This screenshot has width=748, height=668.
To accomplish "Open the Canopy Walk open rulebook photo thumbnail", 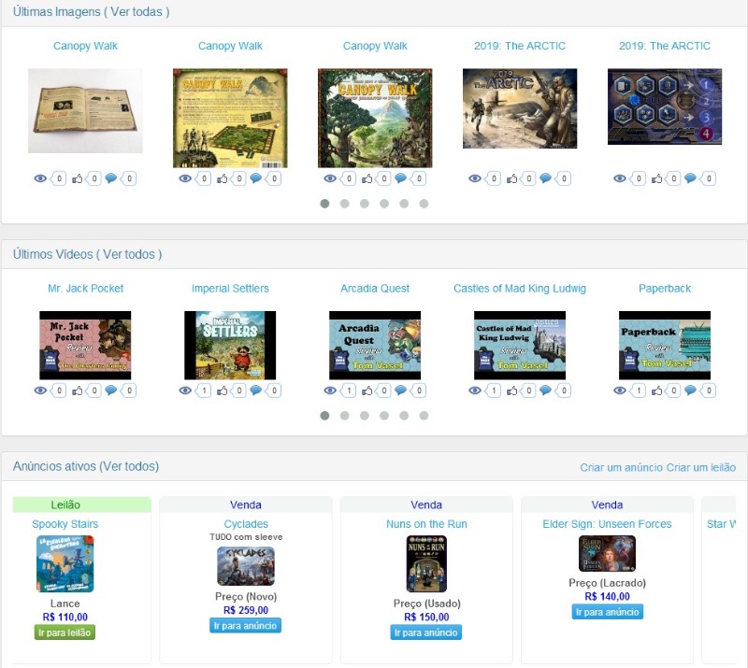I will click(x=85, y=111).
